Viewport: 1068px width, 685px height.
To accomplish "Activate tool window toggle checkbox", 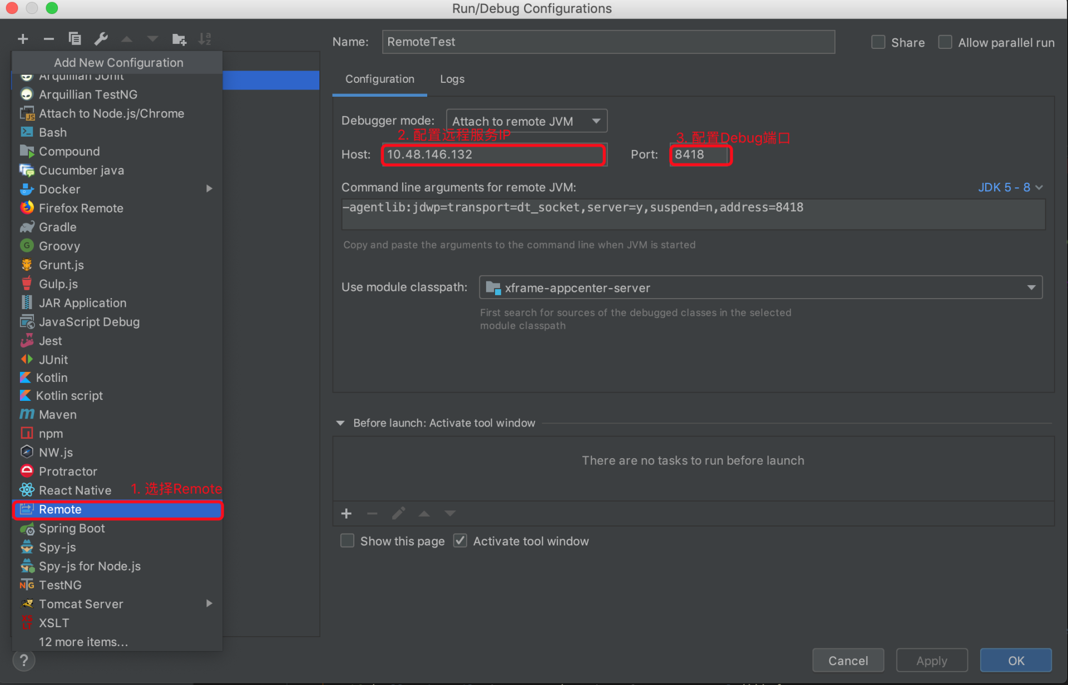I will point(459,540).
